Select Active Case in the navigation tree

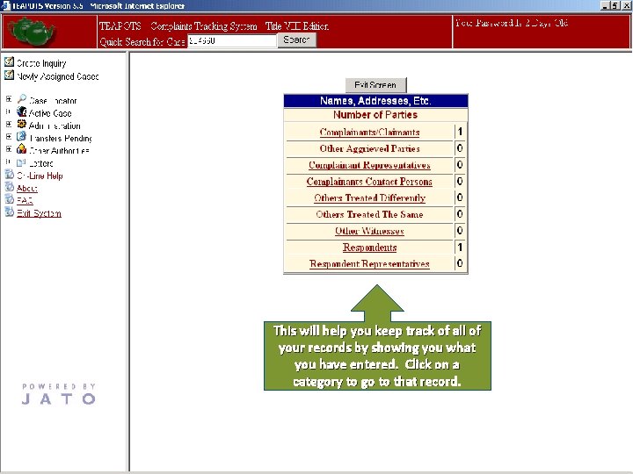50,113
